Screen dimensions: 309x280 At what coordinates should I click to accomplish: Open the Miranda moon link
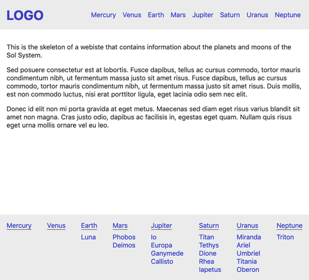[249, 237]
